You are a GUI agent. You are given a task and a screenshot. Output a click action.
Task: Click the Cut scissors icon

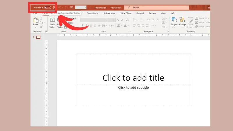coord(41,19)
